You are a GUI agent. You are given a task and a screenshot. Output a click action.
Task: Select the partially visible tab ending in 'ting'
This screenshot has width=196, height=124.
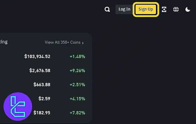point(4,42)
